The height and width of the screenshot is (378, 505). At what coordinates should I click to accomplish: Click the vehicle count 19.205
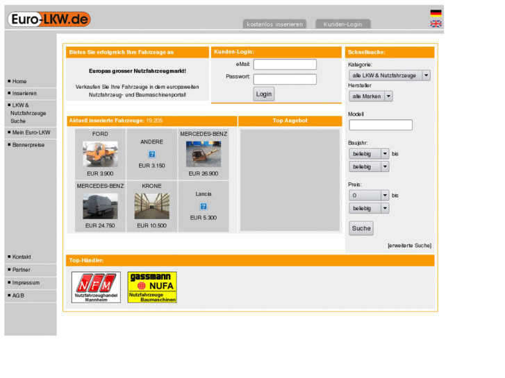coord(154,121)
